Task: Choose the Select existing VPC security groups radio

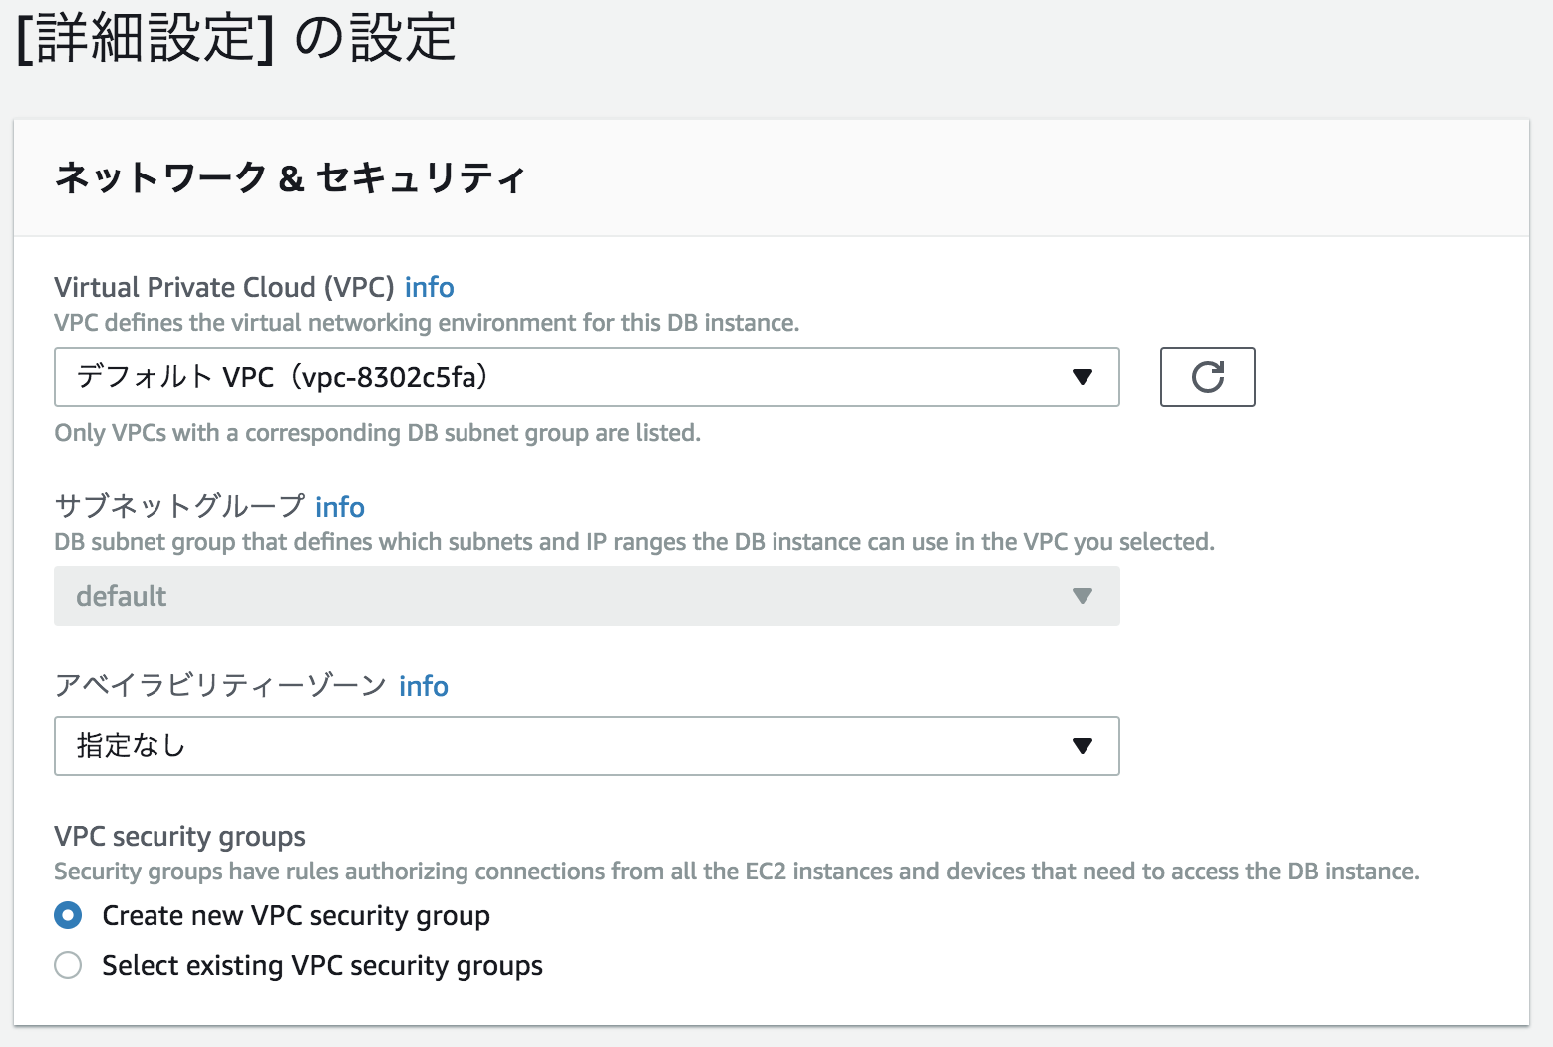Action: [x=68, y=965]
